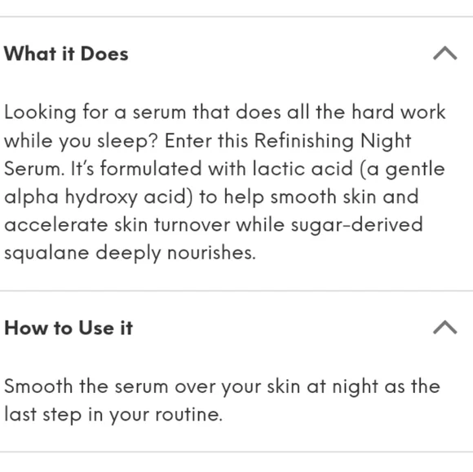This screenshot has height=472, width=473.
Task: Click the word squalane
Action: 46,254
